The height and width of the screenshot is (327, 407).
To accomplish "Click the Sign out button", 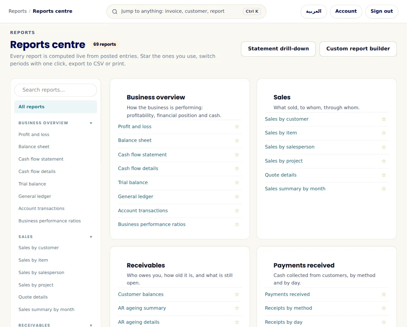I will [x=382, y=11].
